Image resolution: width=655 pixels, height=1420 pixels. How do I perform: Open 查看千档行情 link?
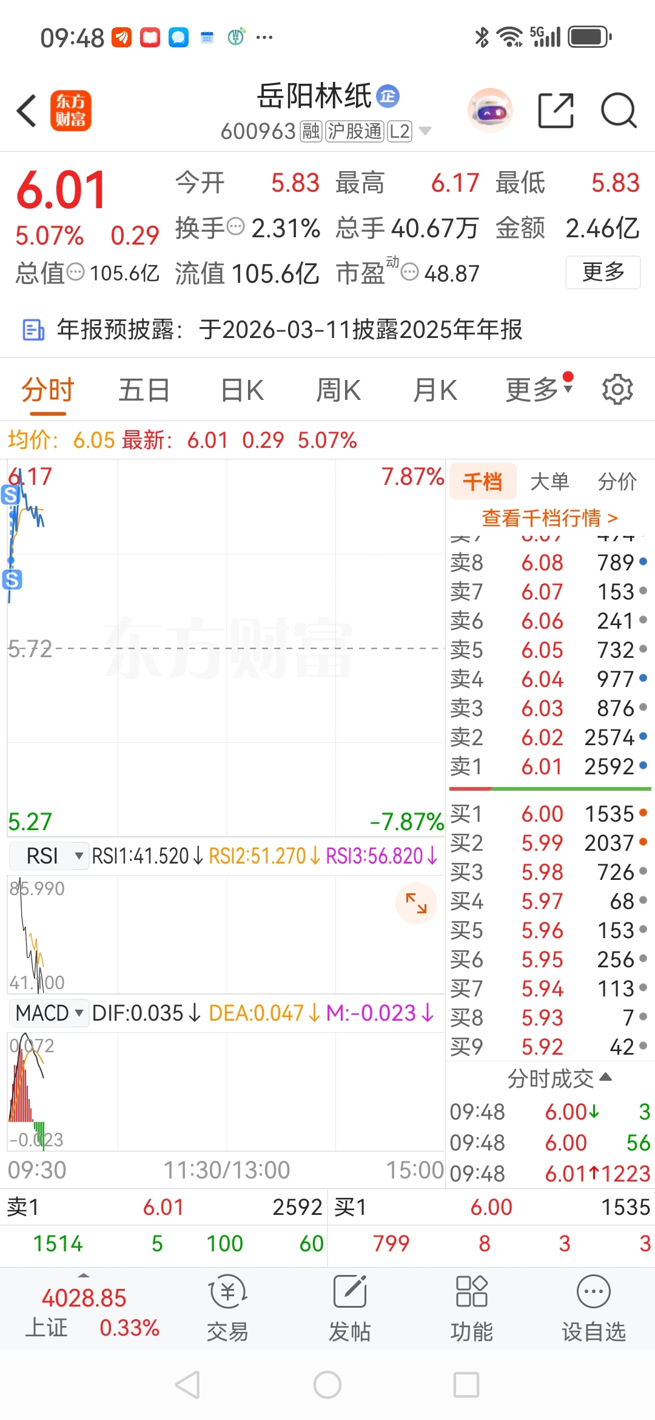click(549, 518)
